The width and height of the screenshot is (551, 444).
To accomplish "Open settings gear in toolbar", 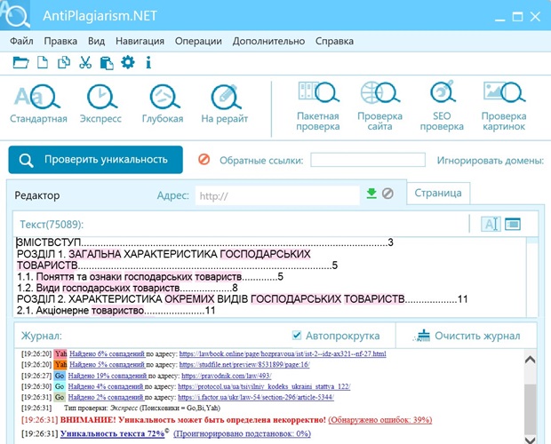I will (127, 62).
